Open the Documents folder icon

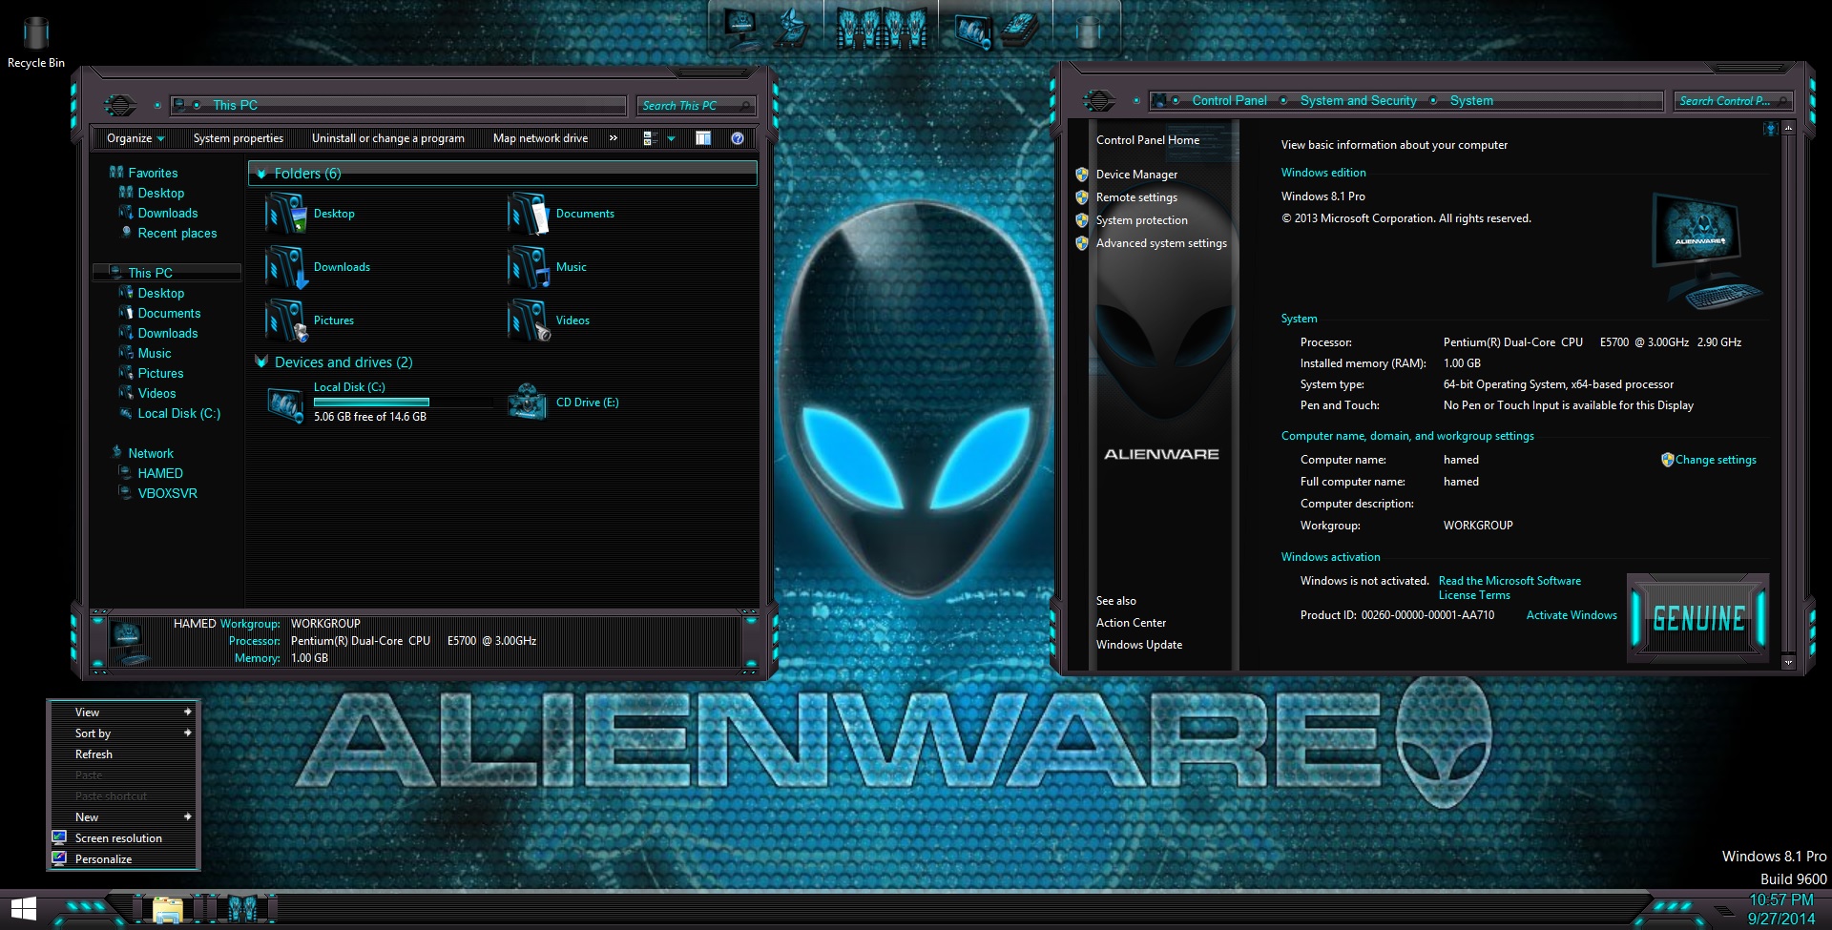528,214
